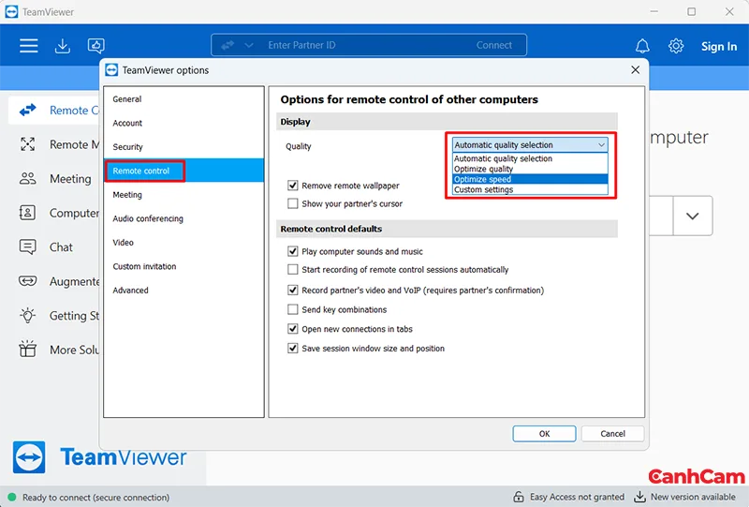Screen dimensions: 749x507
Task: Open settings gear icon in header
Action: point(676,46)
